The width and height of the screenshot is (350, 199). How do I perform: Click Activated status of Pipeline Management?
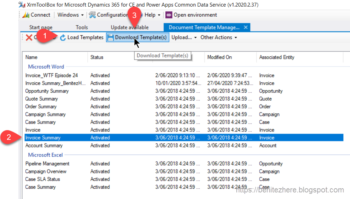pyautogui.click(x=100, y=164)
